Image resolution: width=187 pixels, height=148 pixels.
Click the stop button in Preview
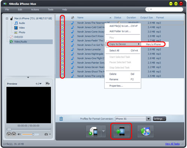click(x=14, y=134)
